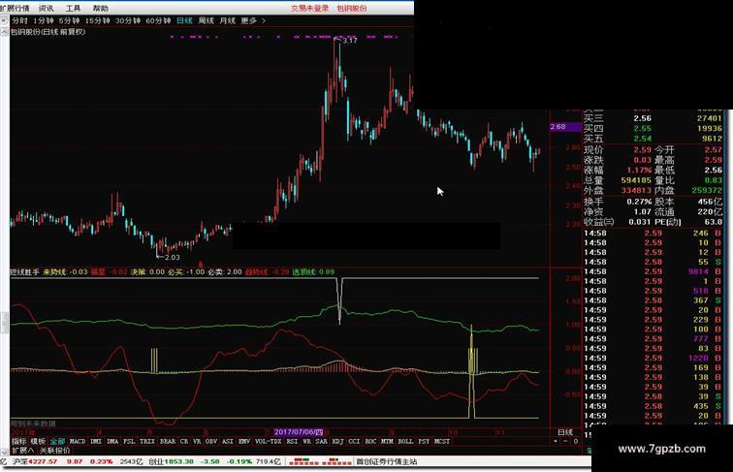Screen dimensions: 733x472
Task: Apply the CCI indicator
Action: (354, 441)
